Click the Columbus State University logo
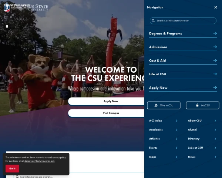The width and height of the screenshot is (222, 178). (26, 7)
